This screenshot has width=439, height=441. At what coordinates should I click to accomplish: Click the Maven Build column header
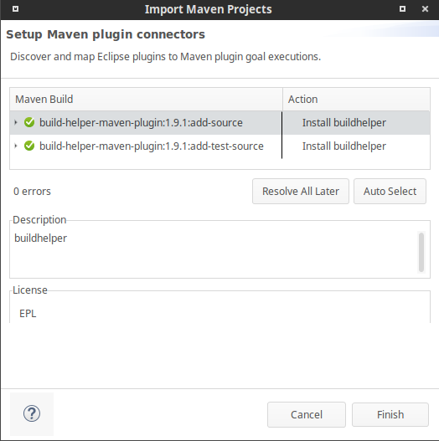(146, 99)
